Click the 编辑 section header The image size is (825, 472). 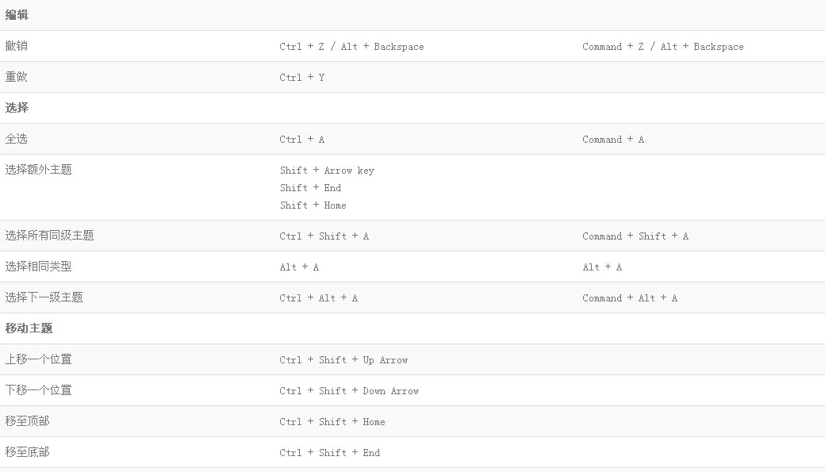[17, 15]
